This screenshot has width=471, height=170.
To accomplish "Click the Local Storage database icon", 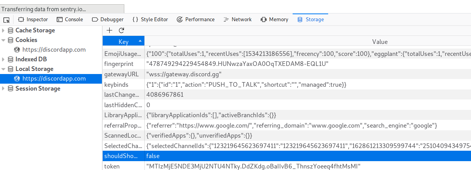I will [10, 69].
